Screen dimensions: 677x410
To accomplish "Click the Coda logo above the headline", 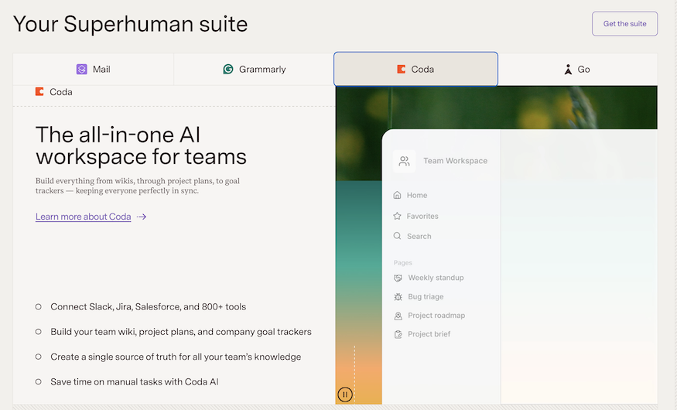I will click(x=39, y=91).
